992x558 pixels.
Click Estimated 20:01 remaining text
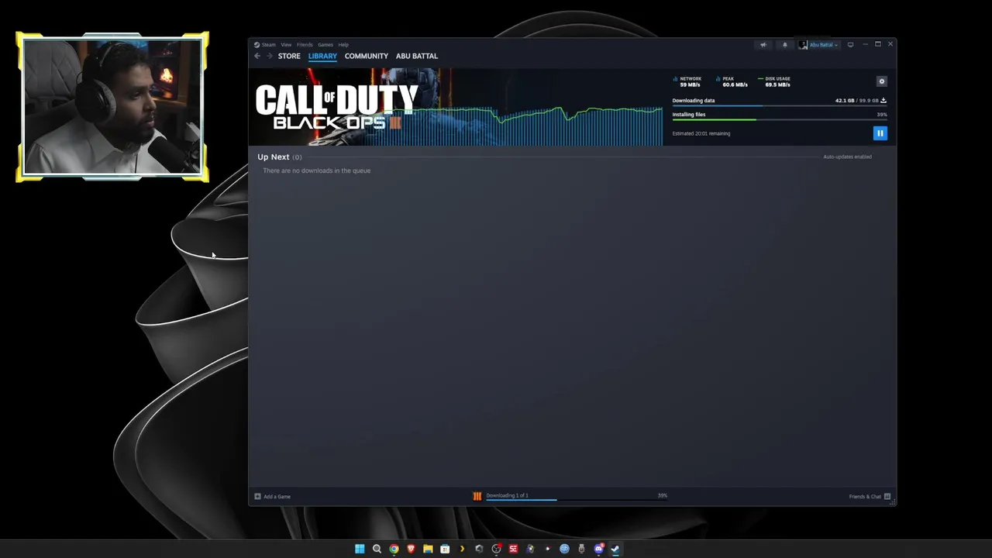[701, 133]
